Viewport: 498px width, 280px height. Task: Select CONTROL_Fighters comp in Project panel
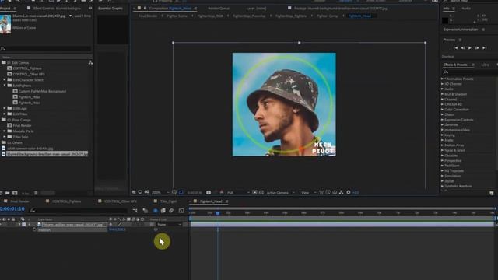coord(27,68)
